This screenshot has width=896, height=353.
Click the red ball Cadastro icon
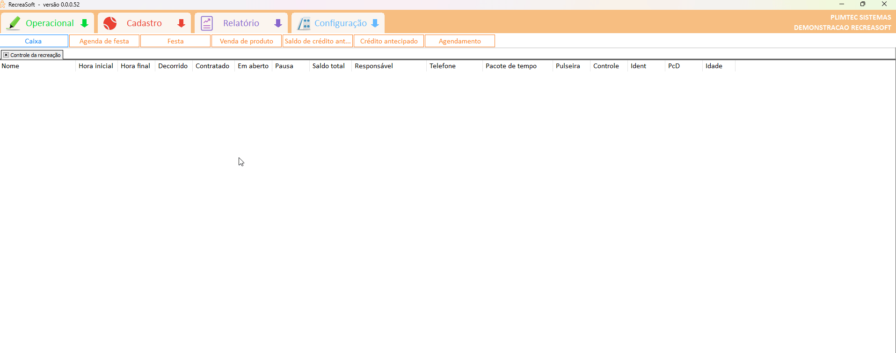pos(110,23)
